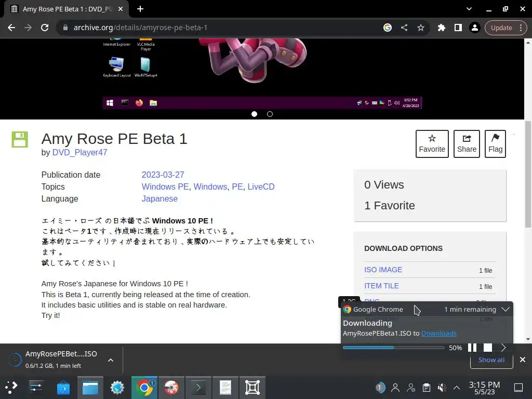This screenshot has width=532, height=399.
Task: Open the clipboard tray icon
Action: [x=427, y=387]
